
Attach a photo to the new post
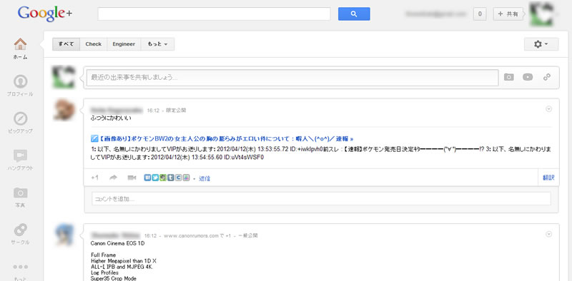pyautogui.click(x=508, y=77)
